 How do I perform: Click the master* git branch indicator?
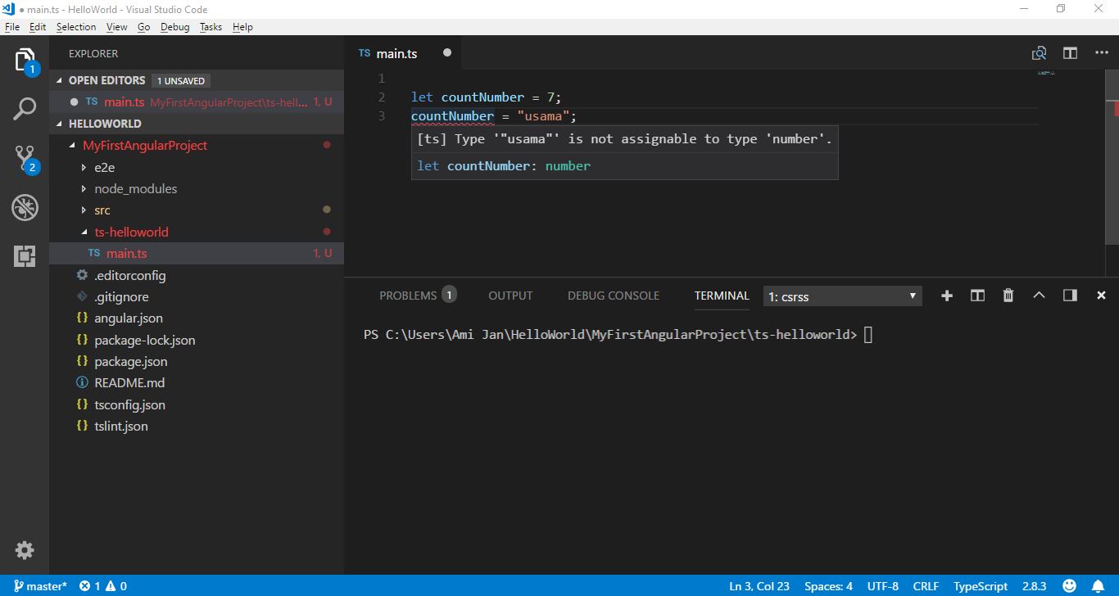40,586
